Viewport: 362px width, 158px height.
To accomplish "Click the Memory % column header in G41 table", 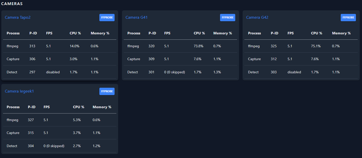I will [222, 33].
